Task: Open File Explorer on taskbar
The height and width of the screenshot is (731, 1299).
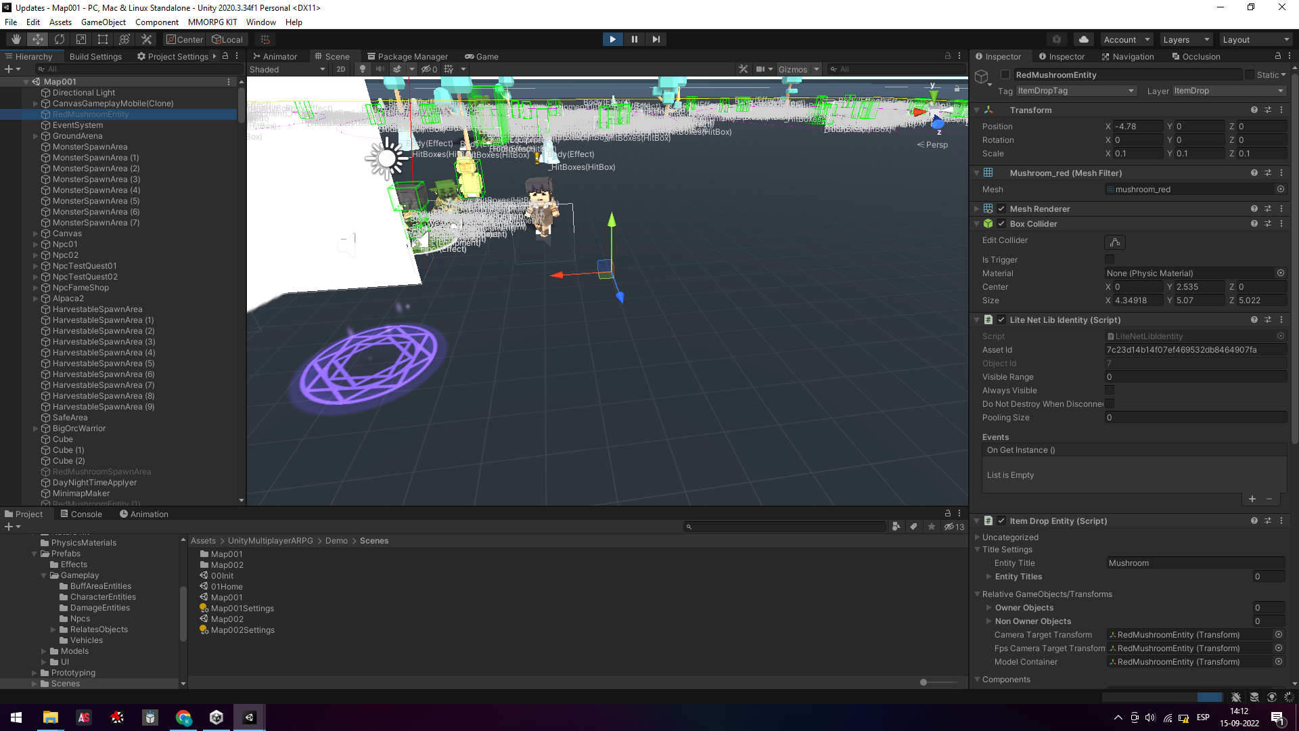Action: tap(51, 717)
